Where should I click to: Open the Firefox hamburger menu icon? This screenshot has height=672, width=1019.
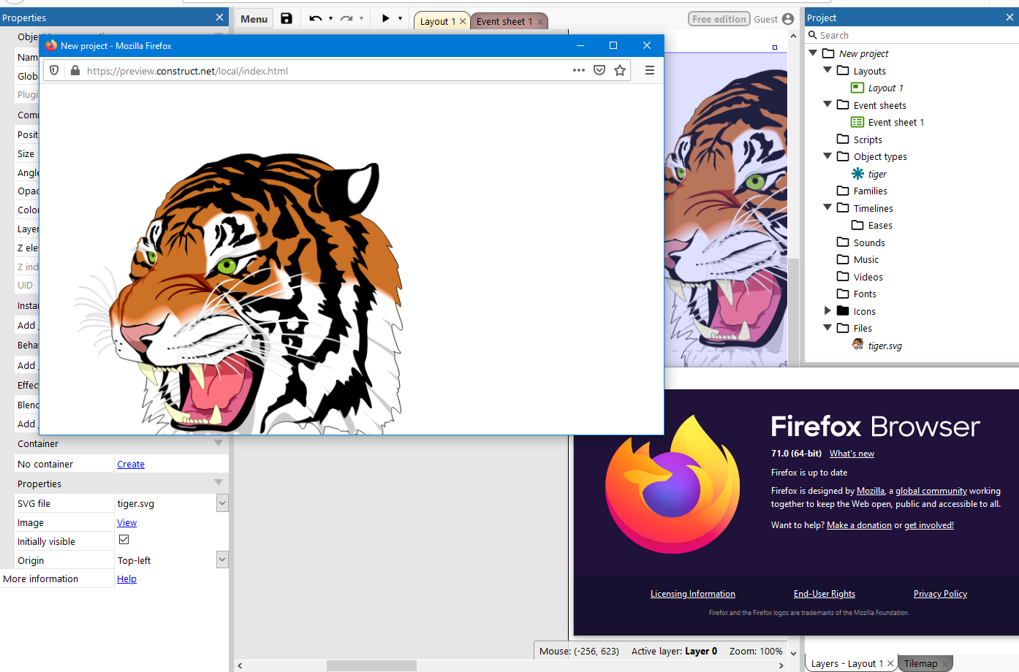point(649,70)
